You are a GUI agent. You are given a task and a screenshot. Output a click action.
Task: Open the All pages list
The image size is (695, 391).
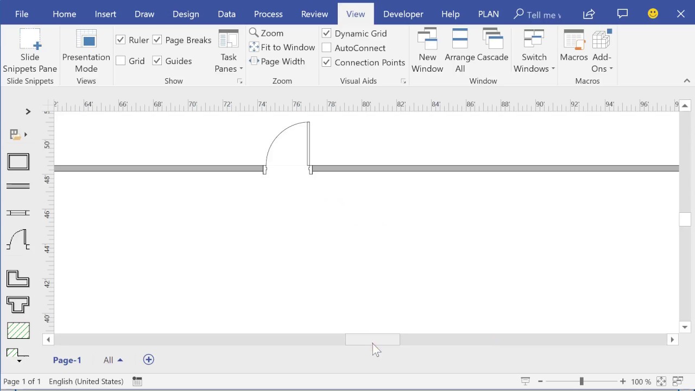113,360
